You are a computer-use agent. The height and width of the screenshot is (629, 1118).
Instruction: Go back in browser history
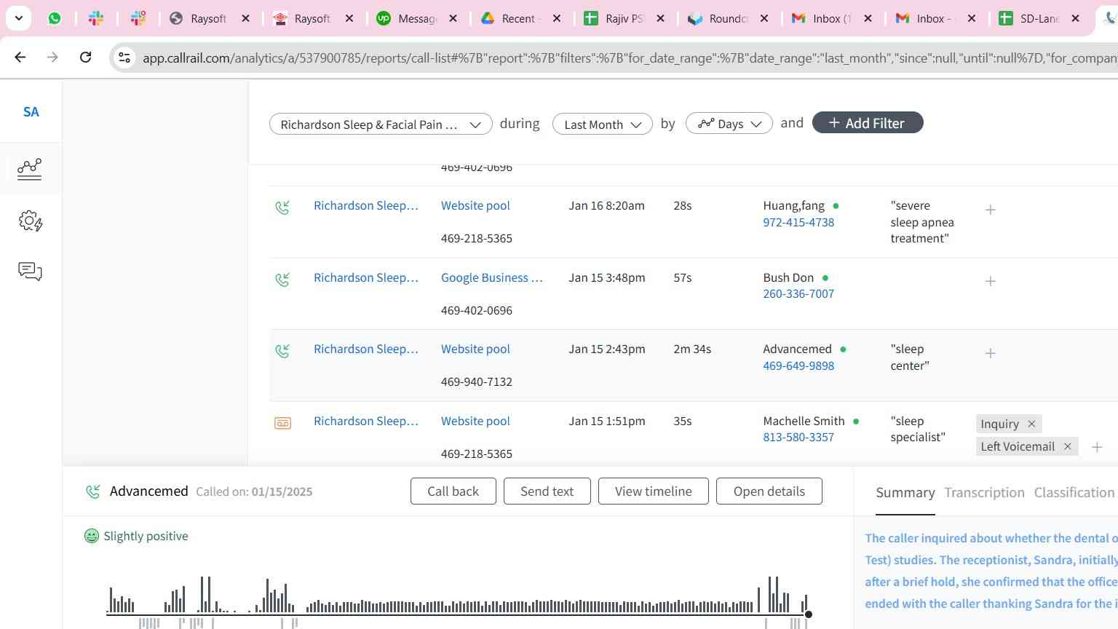[x=20, y=57]
